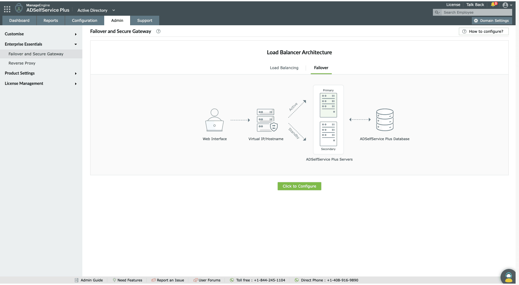Click the Load Balancer Architecture heading
Viewport: 519px width, 285px height.
299,53
